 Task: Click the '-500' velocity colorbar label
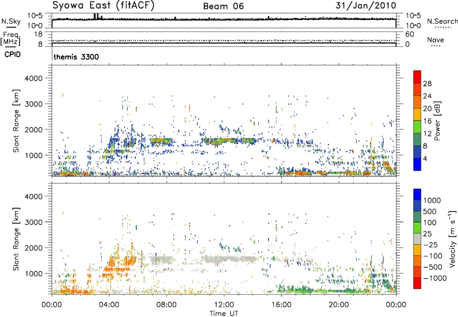tap(433, 267)
